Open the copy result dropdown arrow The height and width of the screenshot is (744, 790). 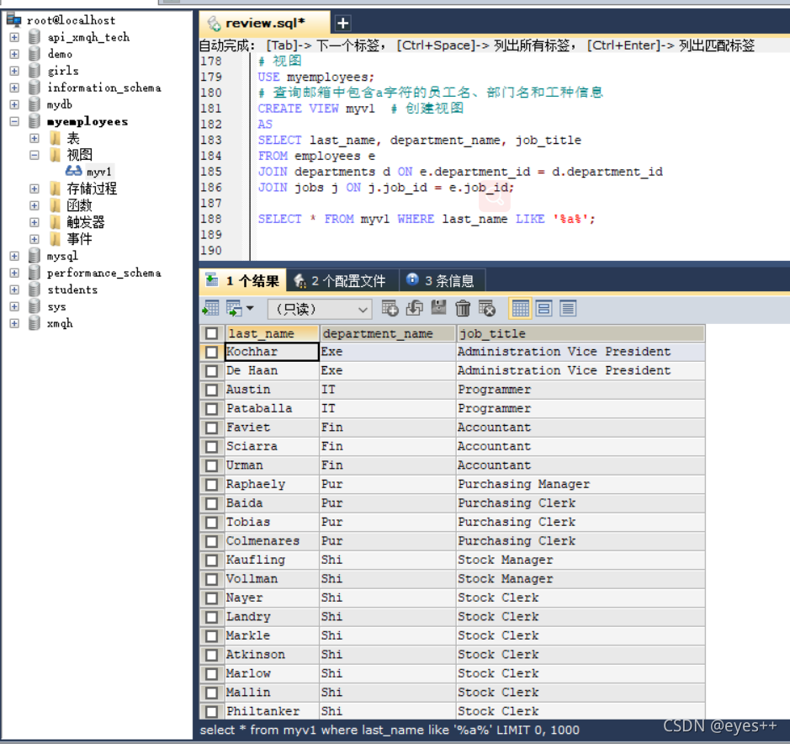[250, 308]
